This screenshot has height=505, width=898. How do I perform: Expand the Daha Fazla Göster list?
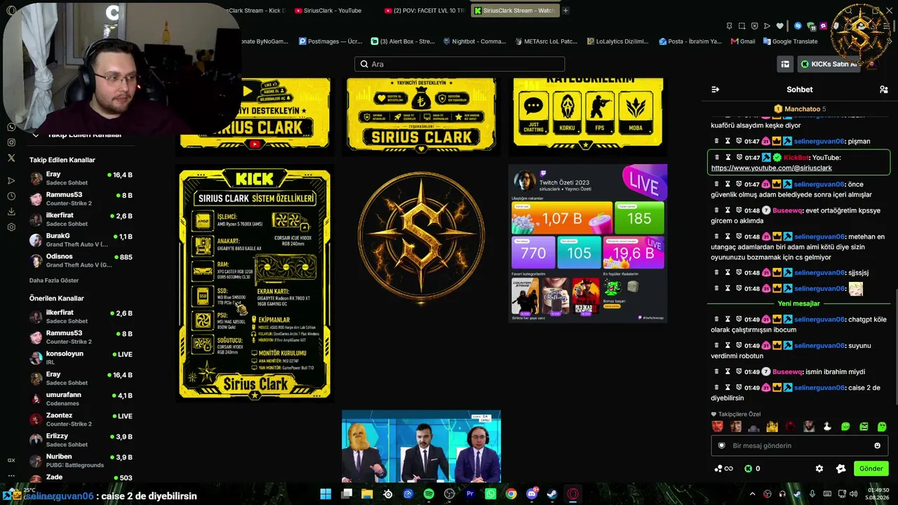(54, 281)
